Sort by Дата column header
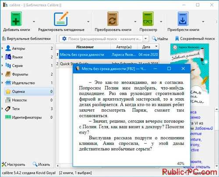219x177 pixels. [x=148, y=47]
